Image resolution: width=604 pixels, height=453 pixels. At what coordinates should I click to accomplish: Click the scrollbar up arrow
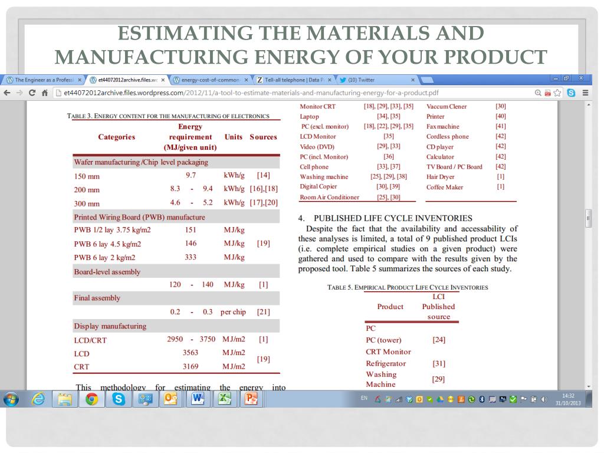click(x=588, y=105)
